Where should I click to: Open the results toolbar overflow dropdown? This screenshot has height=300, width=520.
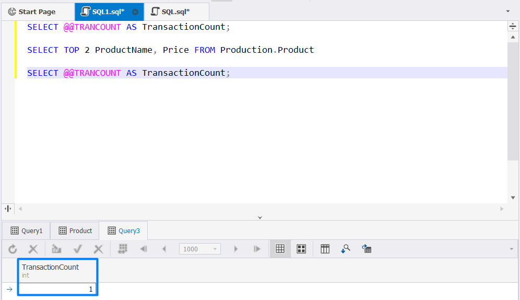(512, 249)
